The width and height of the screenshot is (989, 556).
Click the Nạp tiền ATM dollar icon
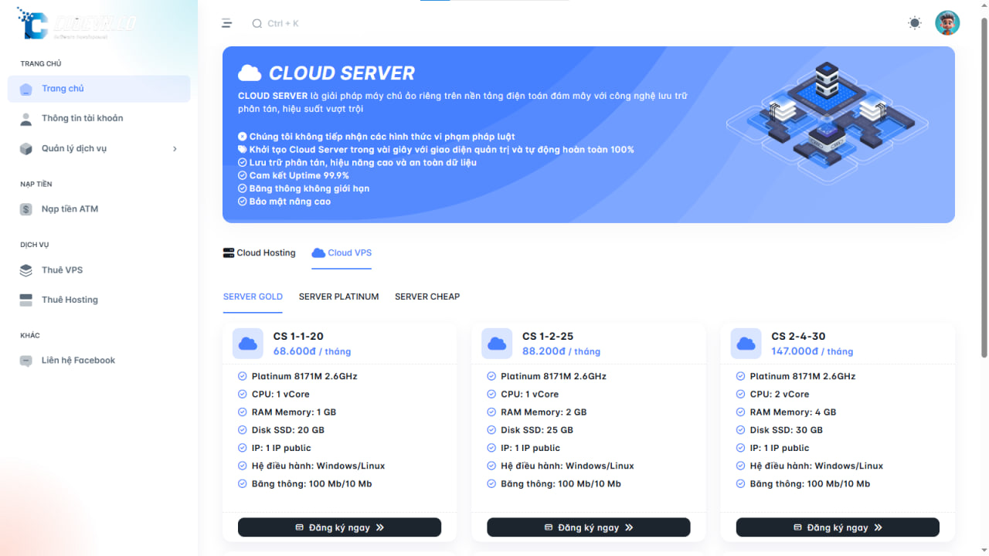[26, 209]
